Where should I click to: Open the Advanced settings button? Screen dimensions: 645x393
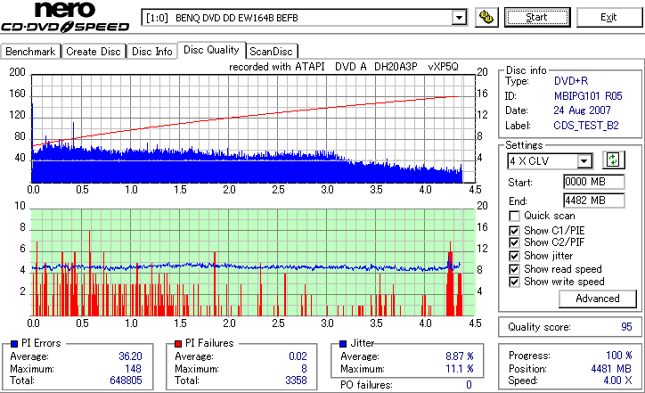597,299
